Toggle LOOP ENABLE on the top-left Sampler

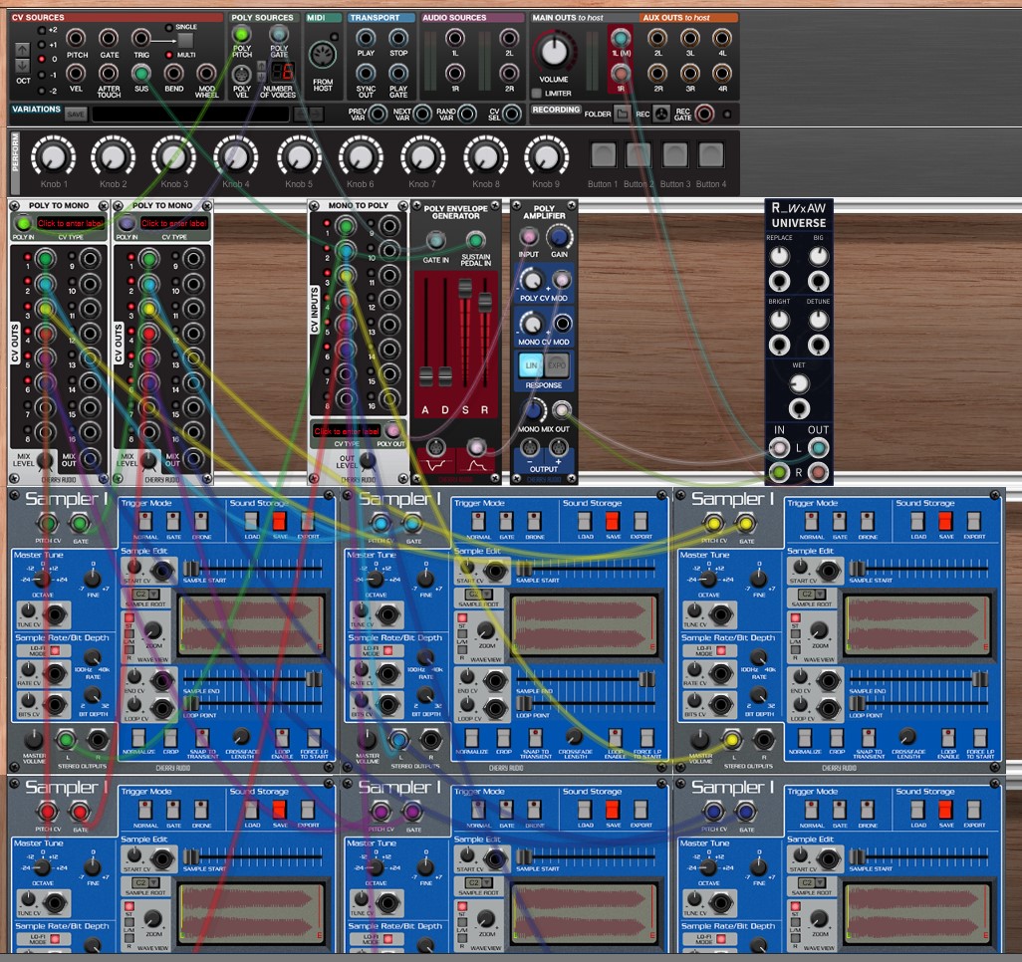pos(282,738)
